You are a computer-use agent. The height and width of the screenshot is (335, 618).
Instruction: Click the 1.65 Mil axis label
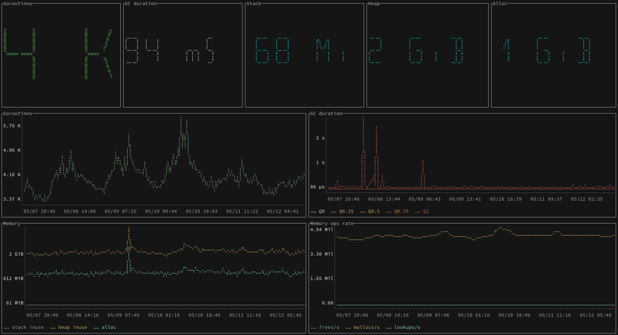(x=322, y=278)
